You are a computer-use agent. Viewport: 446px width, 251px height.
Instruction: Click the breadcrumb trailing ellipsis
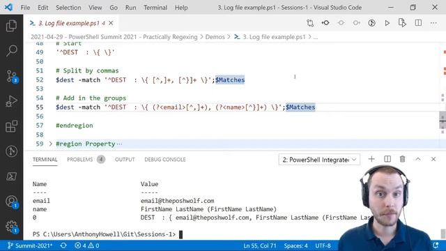(316, 37)
